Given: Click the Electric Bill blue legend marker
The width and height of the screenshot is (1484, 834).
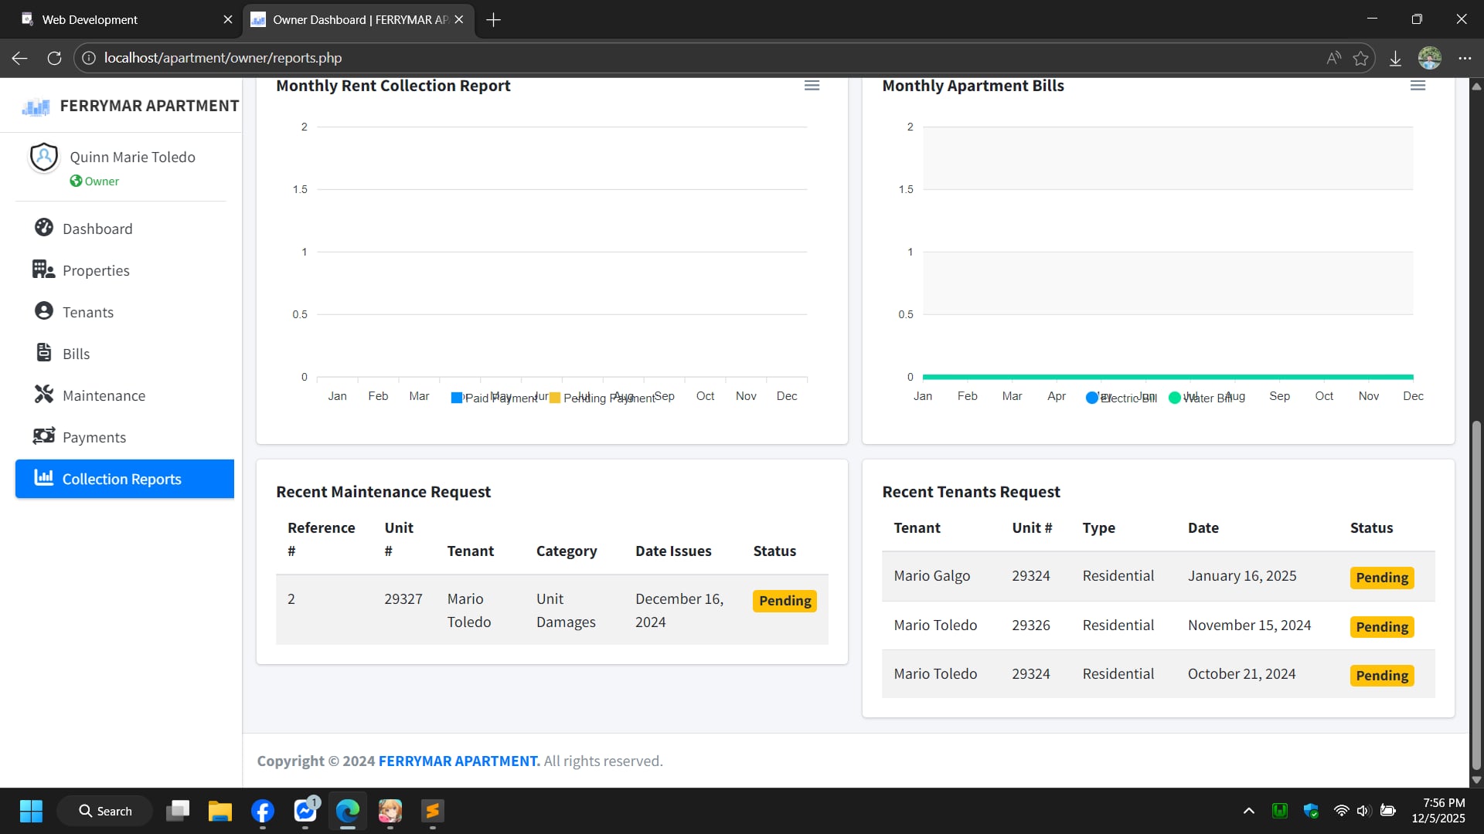Looking at the screenshot, I should [x=1091, y=398].
